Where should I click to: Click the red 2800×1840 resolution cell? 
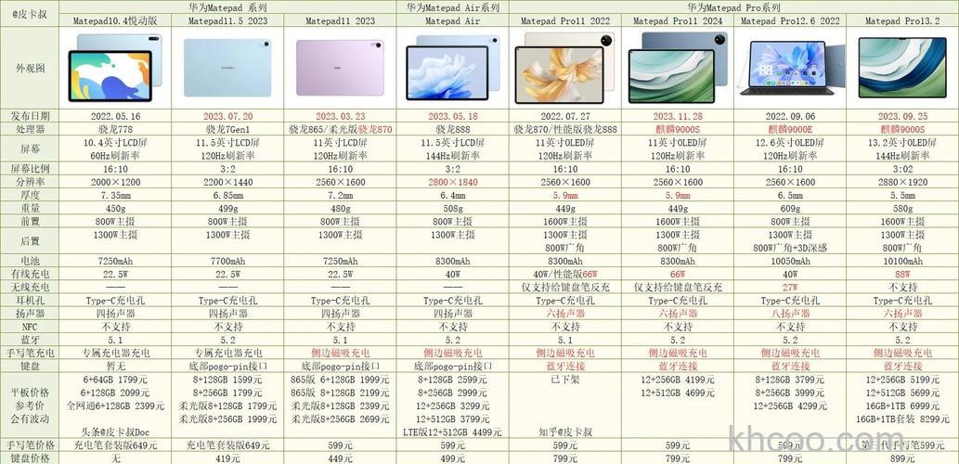click(x=453, y=182)
